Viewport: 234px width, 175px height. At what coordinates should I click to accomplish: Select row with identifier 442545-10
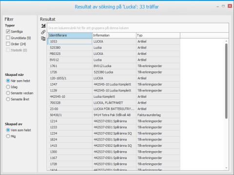tap(114, 97)
